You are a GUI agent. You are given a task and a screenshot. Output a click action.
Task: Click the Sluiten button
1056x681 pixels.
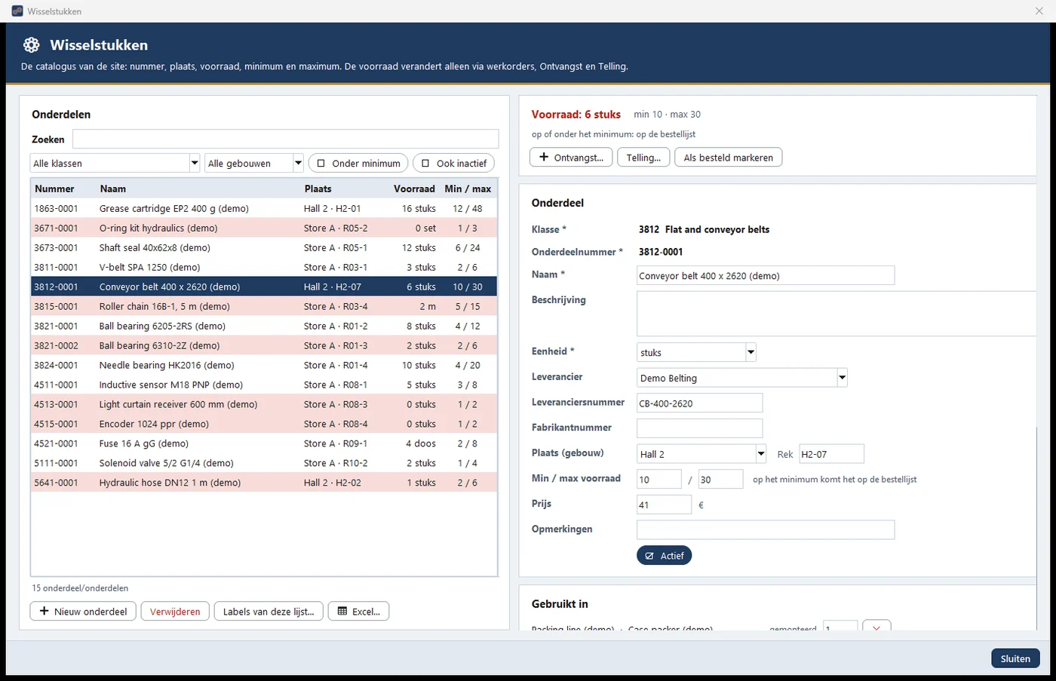1015,658
